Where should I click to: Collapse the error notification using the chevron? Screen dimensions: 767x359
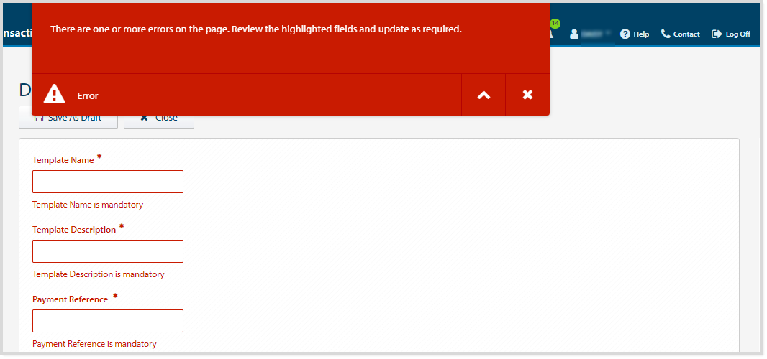coord(484,95)
